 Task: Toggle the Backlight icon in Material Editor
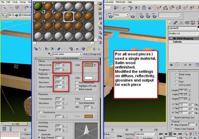click(x=100, y=9)
